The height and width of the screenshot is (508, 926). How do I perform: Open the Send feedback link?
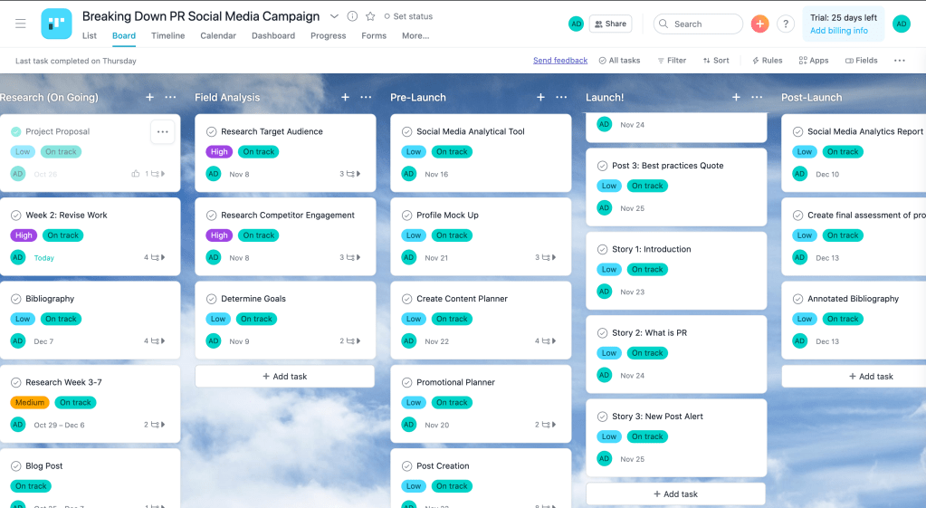(559, 61)
